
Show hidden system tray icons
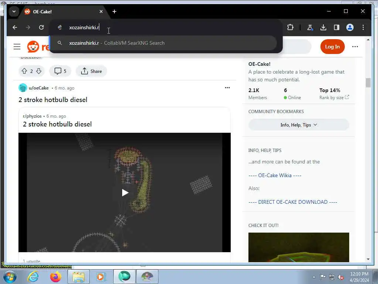point(314,277)
